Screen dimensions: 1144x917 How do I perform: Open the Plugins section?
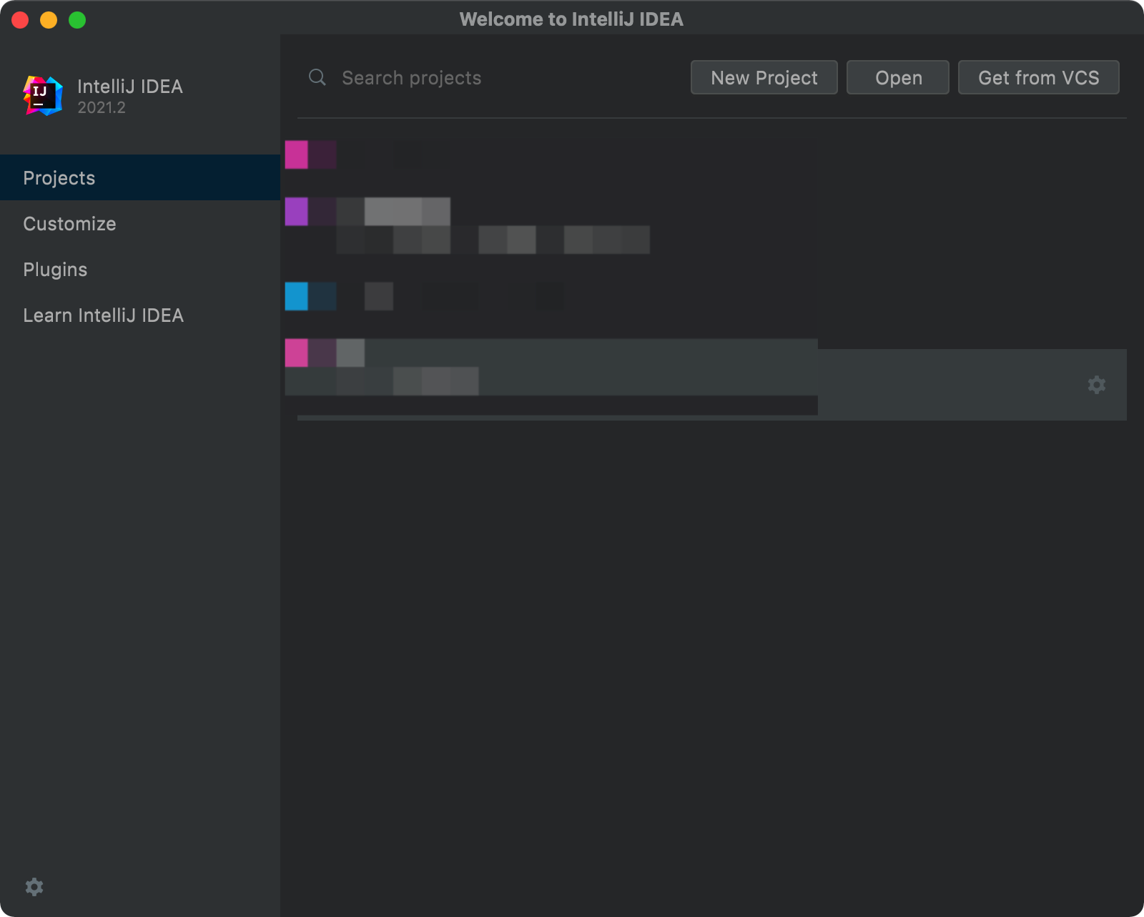click(140, 269)
